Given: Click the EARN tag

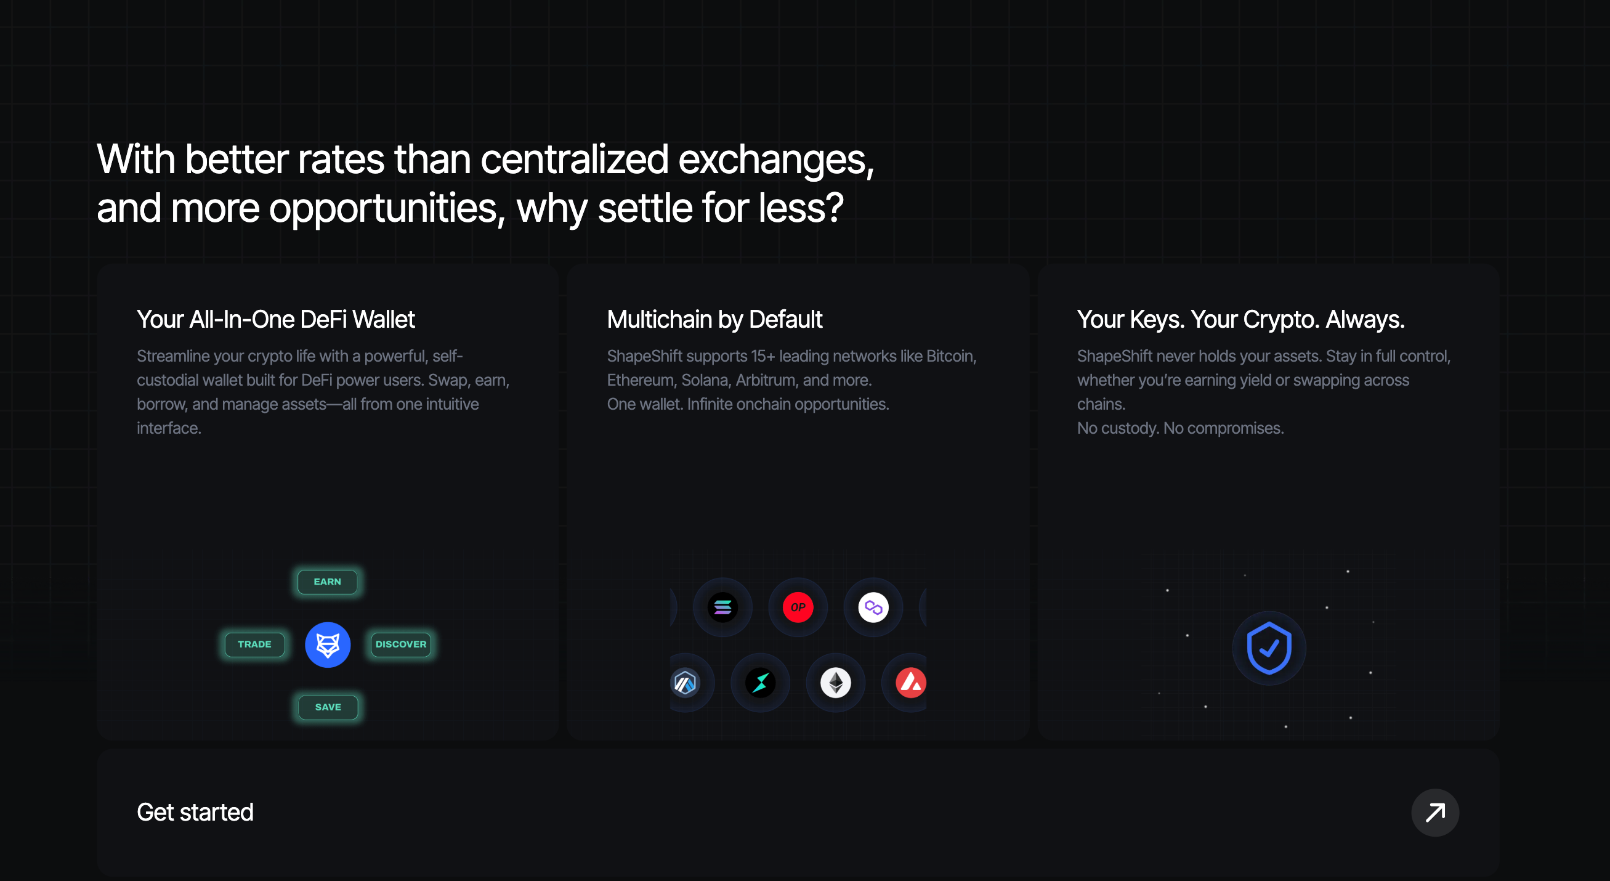Looking at the screenshot, I should click(328, 582).
